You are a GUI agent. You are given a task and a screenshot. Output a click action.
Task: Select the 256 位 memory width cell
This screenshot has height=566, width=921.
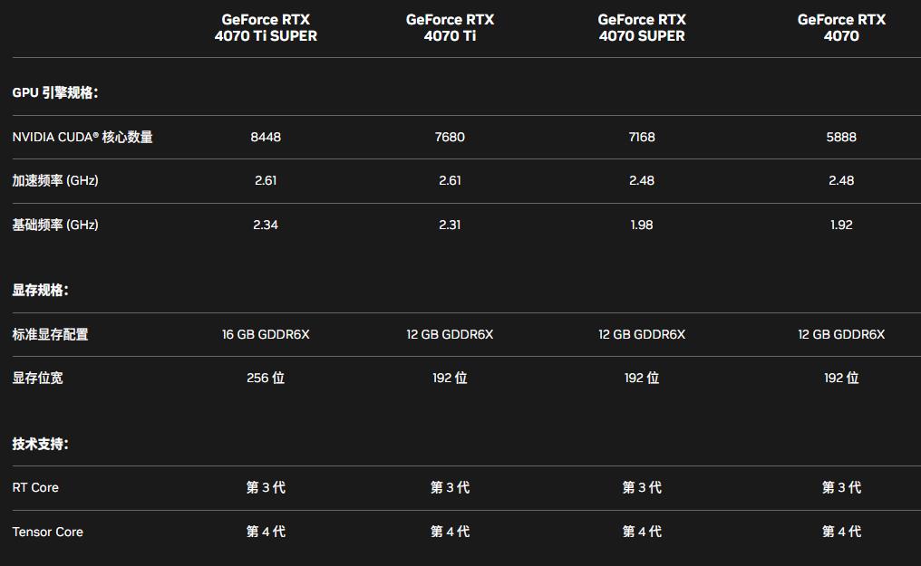point(266,378)
